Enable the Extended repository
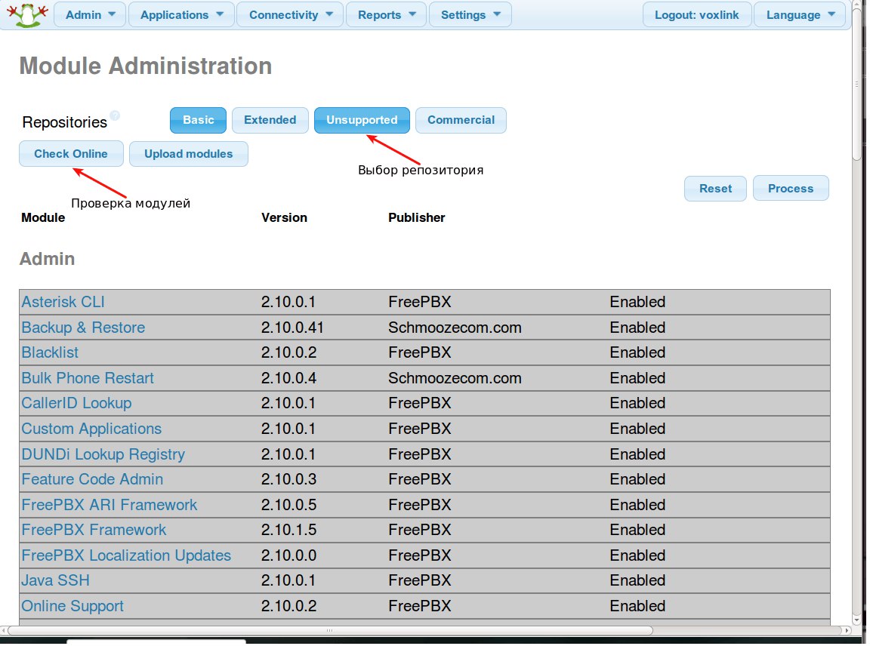The image size is (870, 646). (x=270, y=120)
